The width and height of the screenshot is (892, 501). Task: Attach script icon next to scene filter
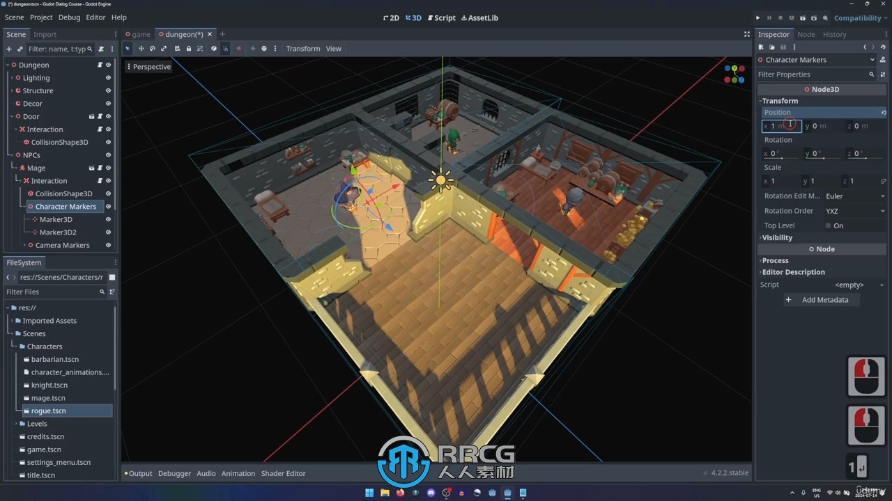[101, 49]
